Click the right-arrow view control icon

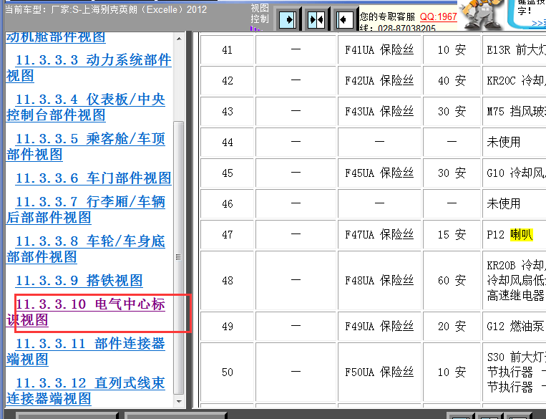(287, 19)
